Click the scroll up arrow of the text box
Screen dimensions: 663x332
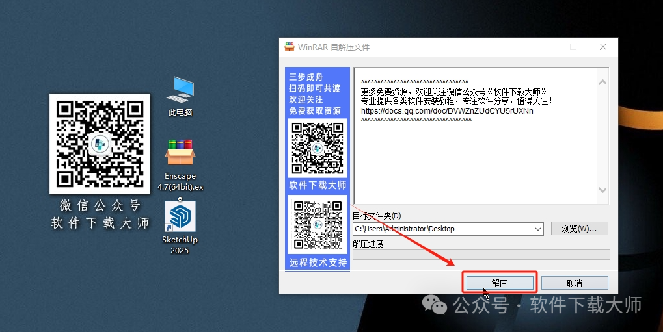[603, 83]
